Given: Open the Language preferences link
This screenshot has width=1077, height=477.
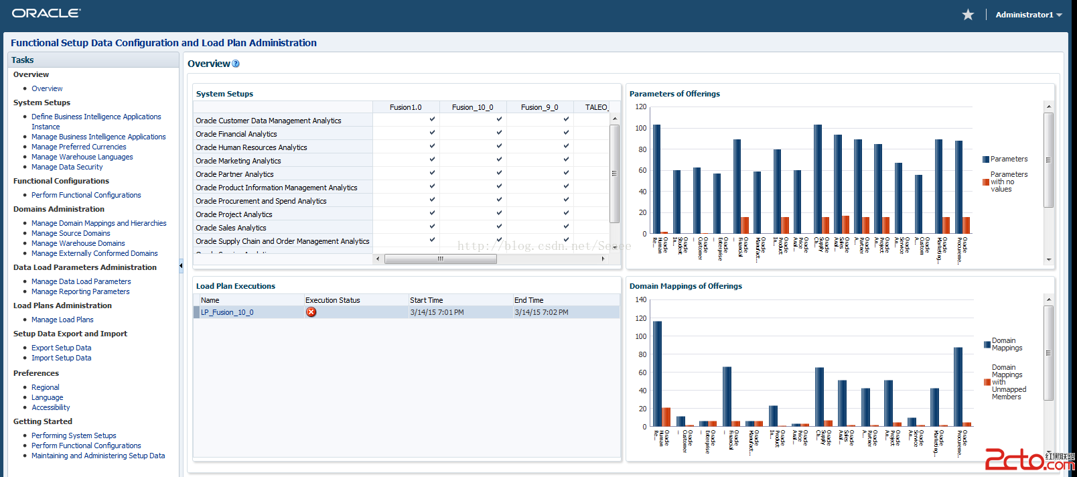Looking at the screenshot, I should point(47,397).
